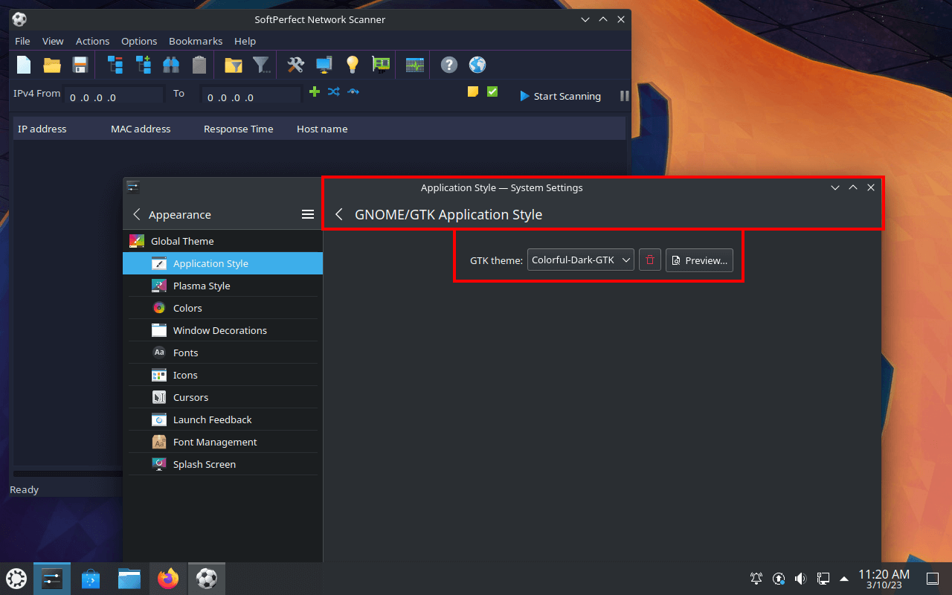Click the pause scanning icon
The width and height of the screenshot is (952, 595).
pos(625,96)
